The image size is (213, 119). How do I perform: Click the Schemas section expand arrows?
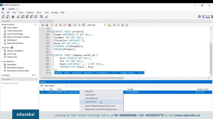[x=36, y=75]
